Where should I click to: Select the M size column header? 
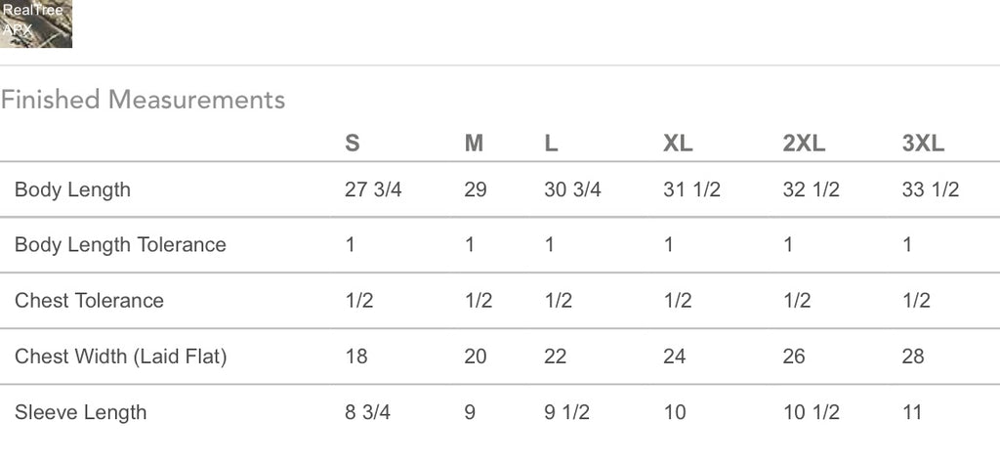(474, 143)
